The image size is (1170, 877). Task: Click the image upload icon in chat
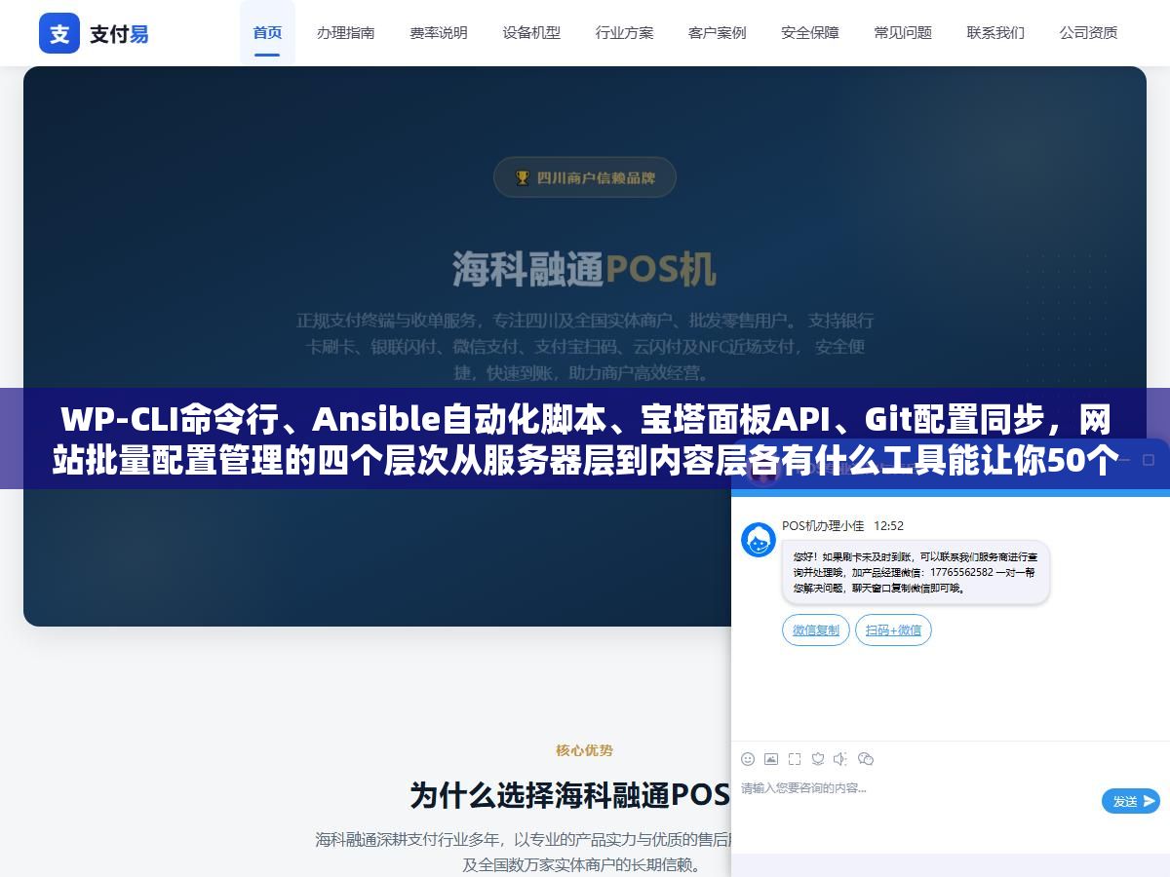(x=771, y=758)
